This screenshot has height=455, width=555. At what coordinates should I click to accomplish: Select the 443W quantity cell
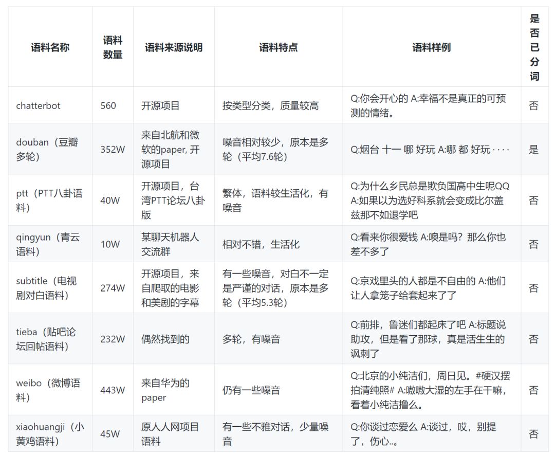[113, 390]
